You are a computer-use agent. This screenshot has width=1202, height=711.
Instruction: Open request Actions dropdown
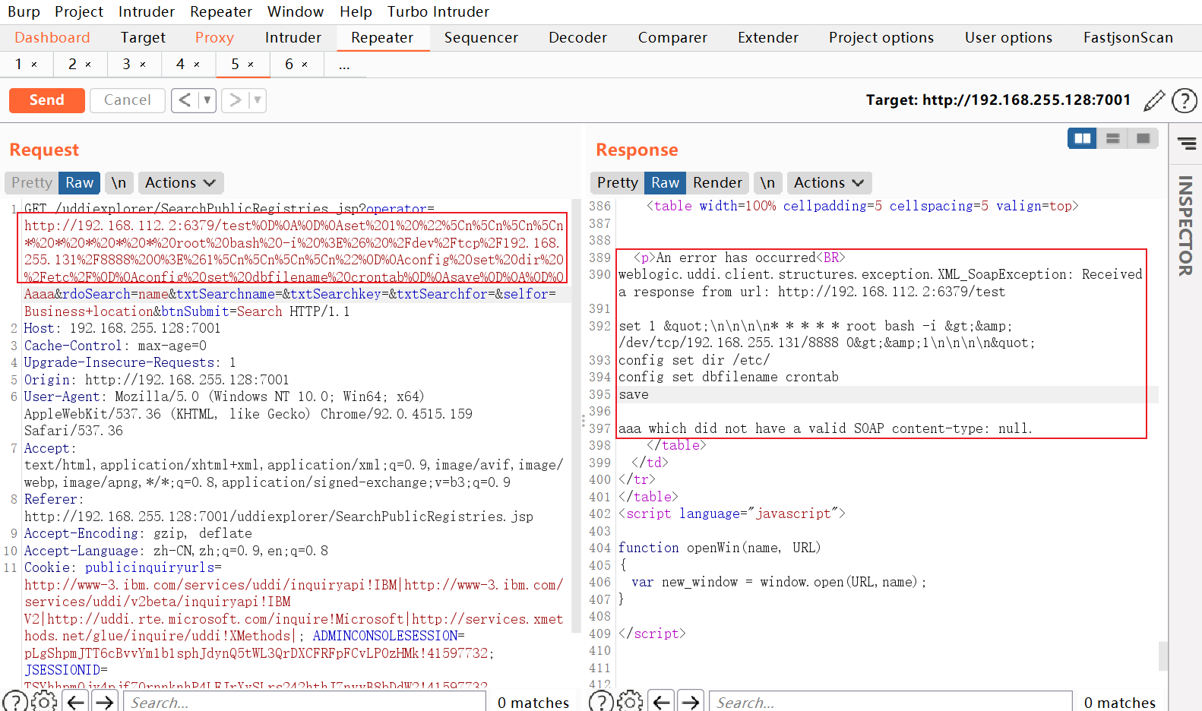[x=180, y=183]
